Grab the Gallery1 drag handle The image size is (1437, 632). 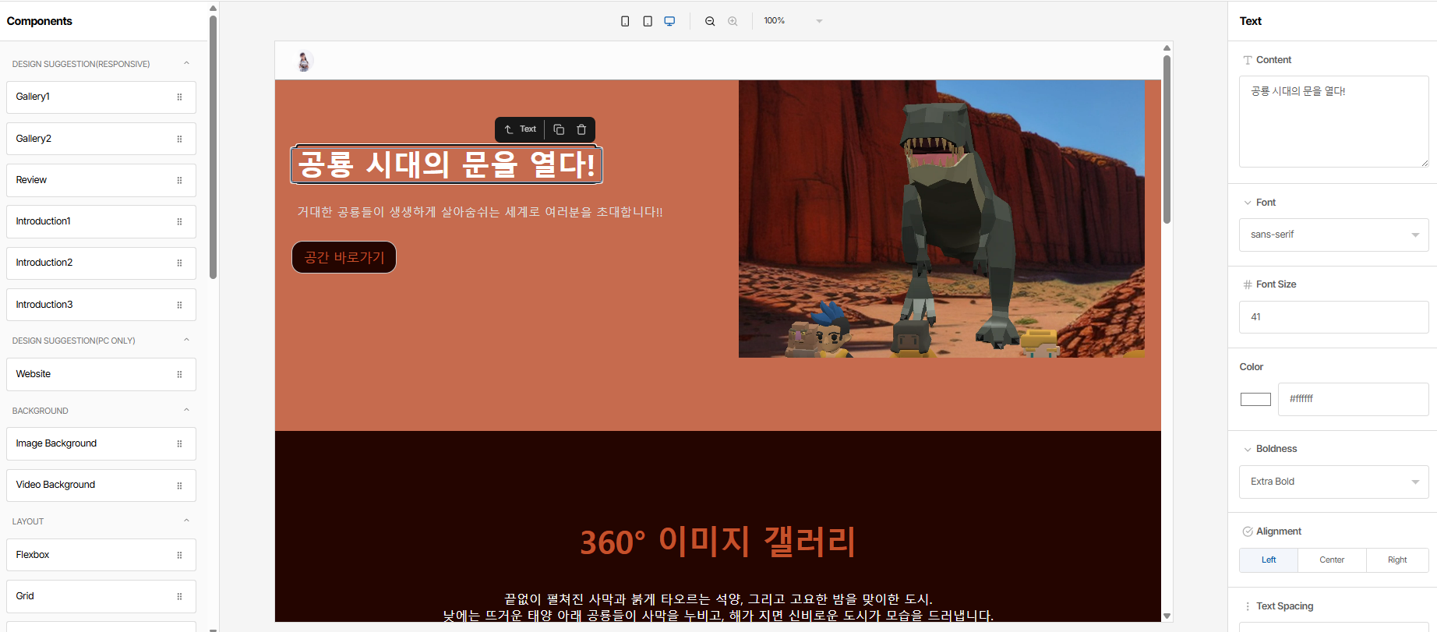tap(179, 97)
